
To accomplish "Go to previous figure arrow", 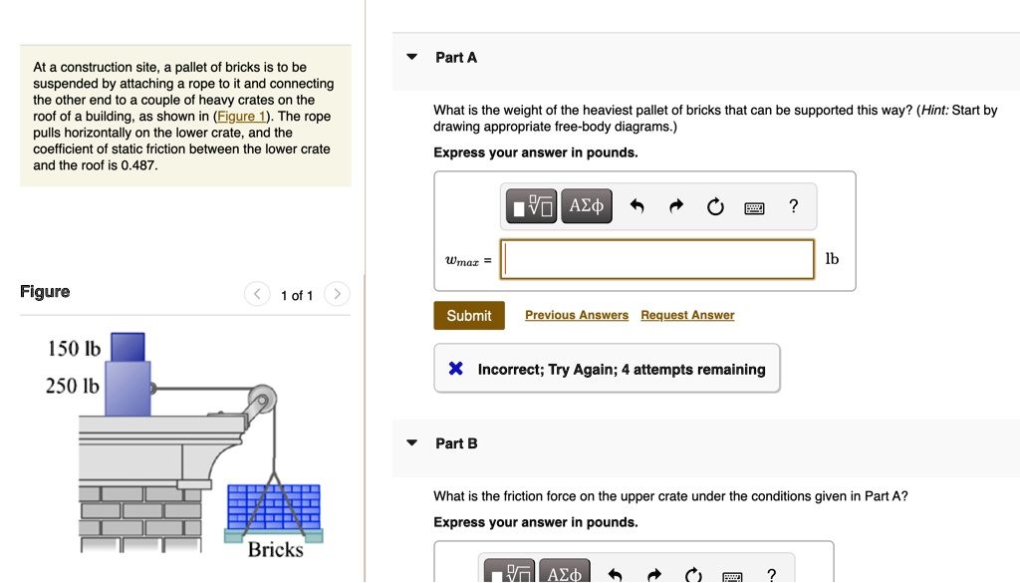I will click(x=257, y=294).
